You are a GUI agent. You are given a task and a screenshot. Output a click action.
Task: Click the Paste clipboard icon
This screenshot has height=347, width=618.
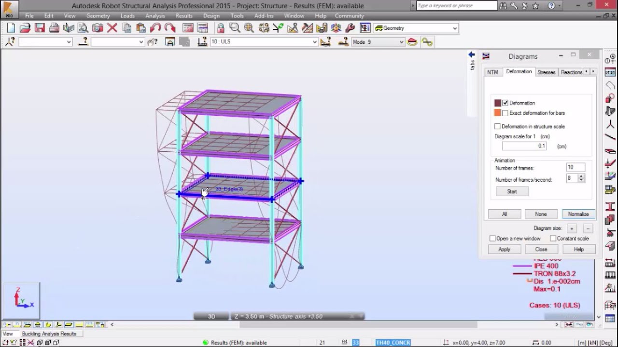point(141,28)
